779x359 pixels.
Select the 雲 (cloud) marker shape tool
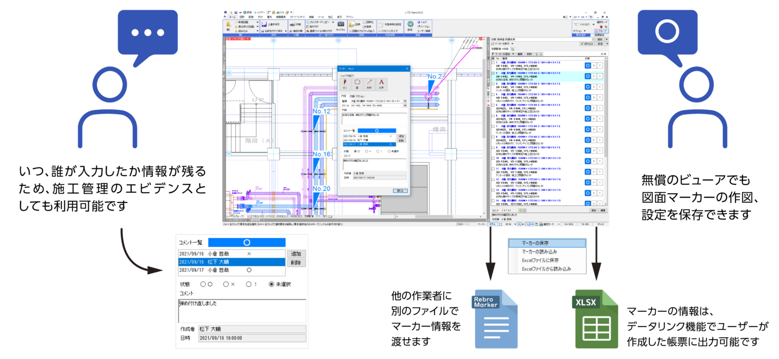(x=357, y=83)
